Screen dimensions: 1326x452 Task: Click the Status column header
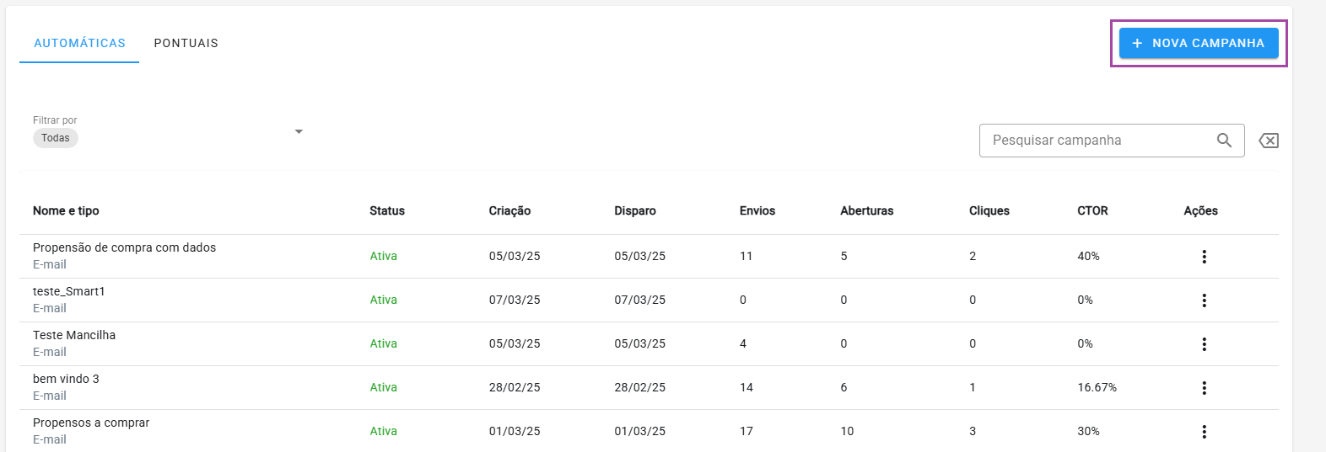pos(387,210)
